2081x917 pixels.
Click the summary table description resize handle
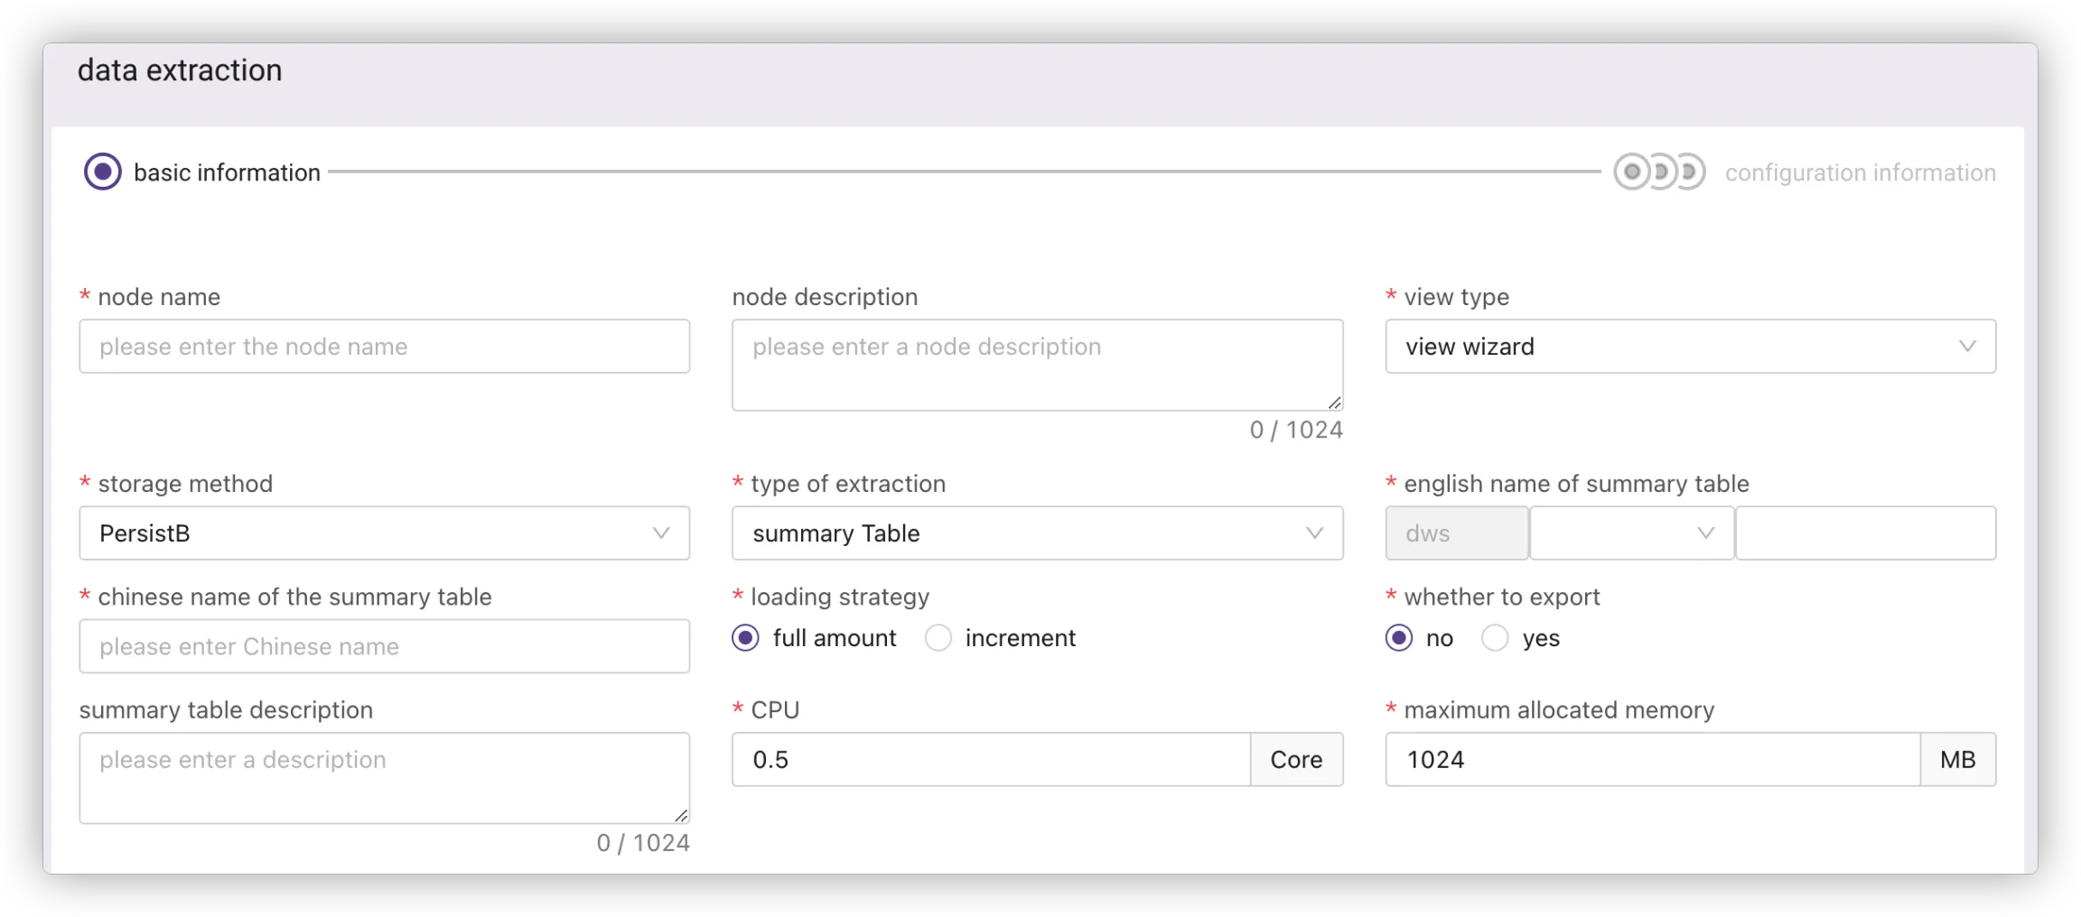pos(681,815)
